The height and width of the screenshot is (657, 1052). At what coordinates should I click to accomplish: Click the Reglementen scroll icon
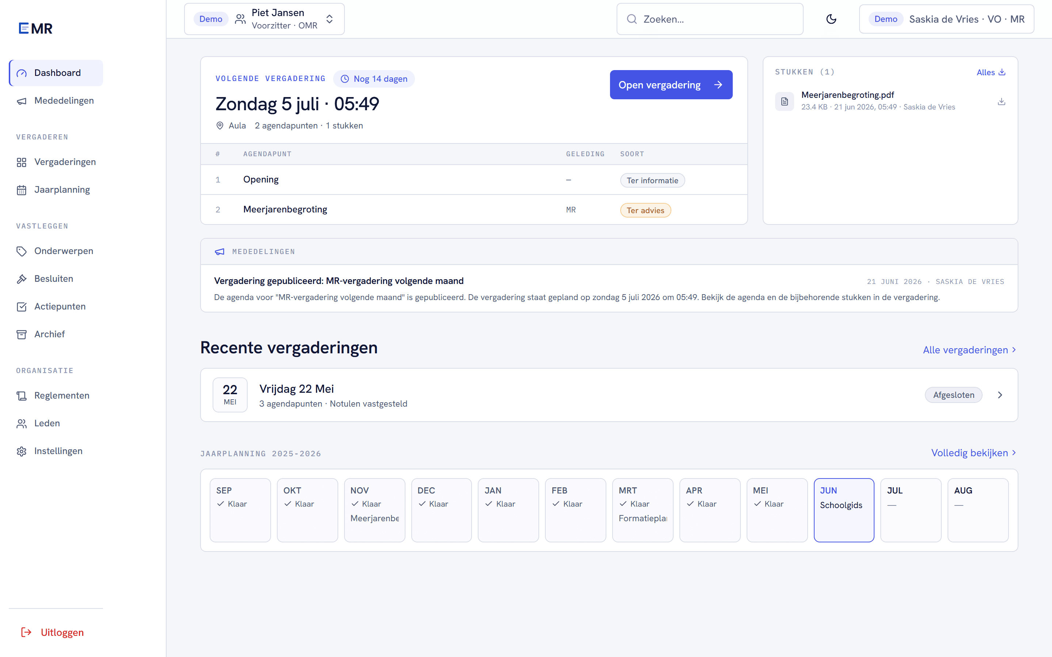[x=22, y=396]
